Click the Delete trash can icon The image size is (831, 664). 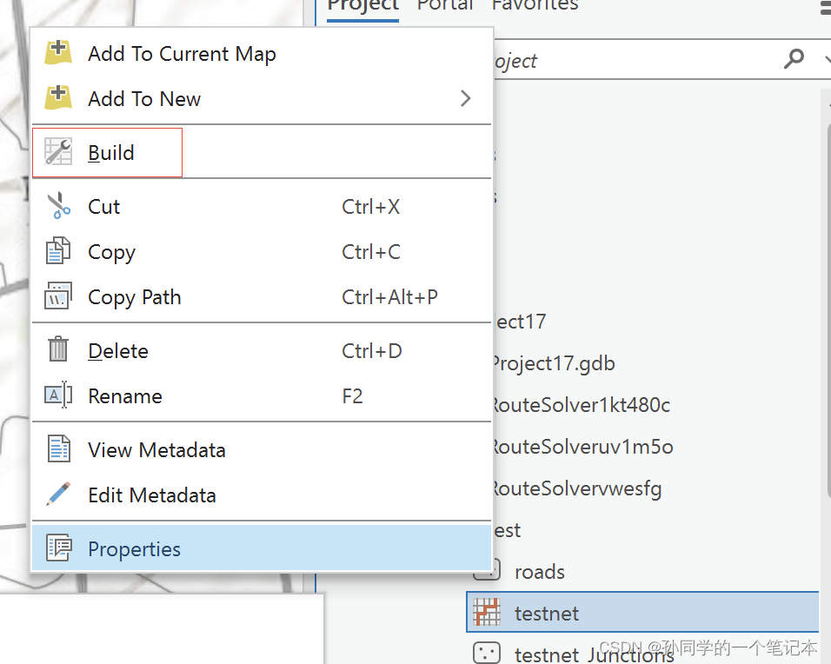(x=58, y=349)
